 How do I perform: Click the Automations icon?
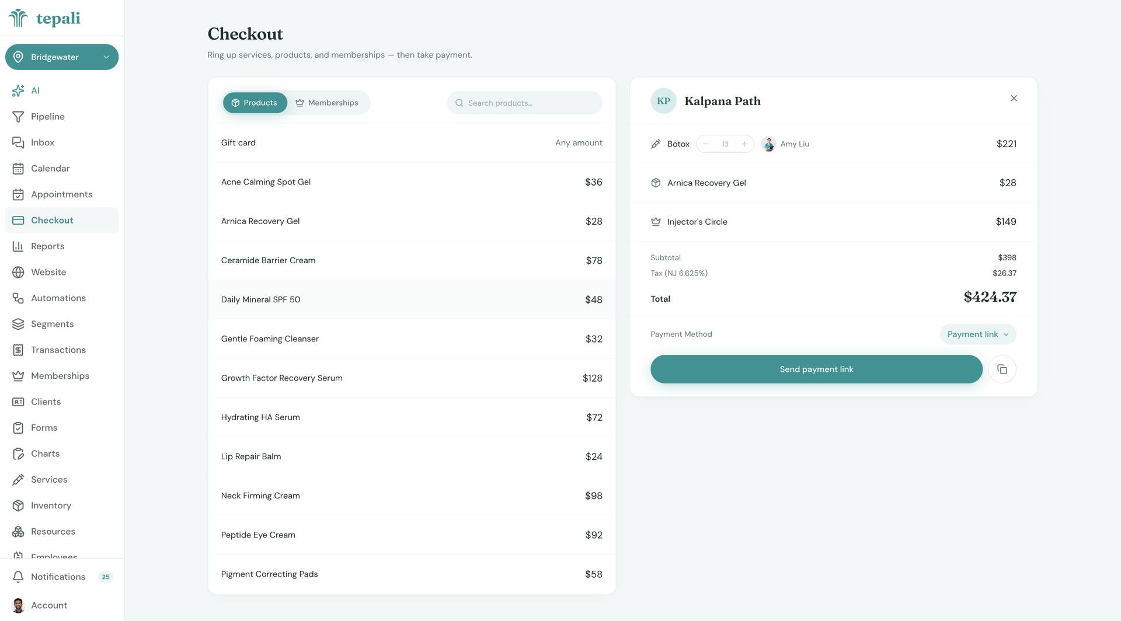(x=18, y=298)
